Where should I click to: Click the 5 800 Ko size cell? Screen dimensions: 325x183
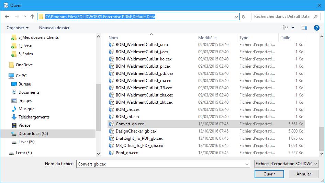click(x=295, y=131)
